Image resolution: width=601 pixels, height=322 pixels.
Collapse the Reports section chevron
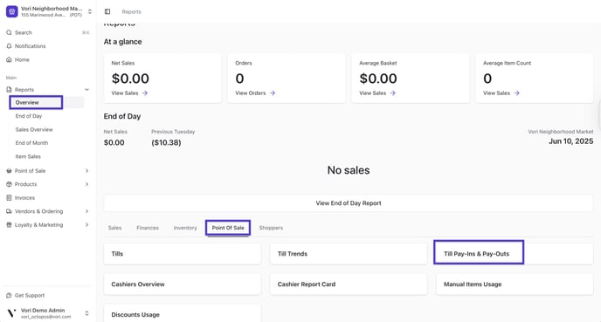pyautogui.click(x=86, y=90)
